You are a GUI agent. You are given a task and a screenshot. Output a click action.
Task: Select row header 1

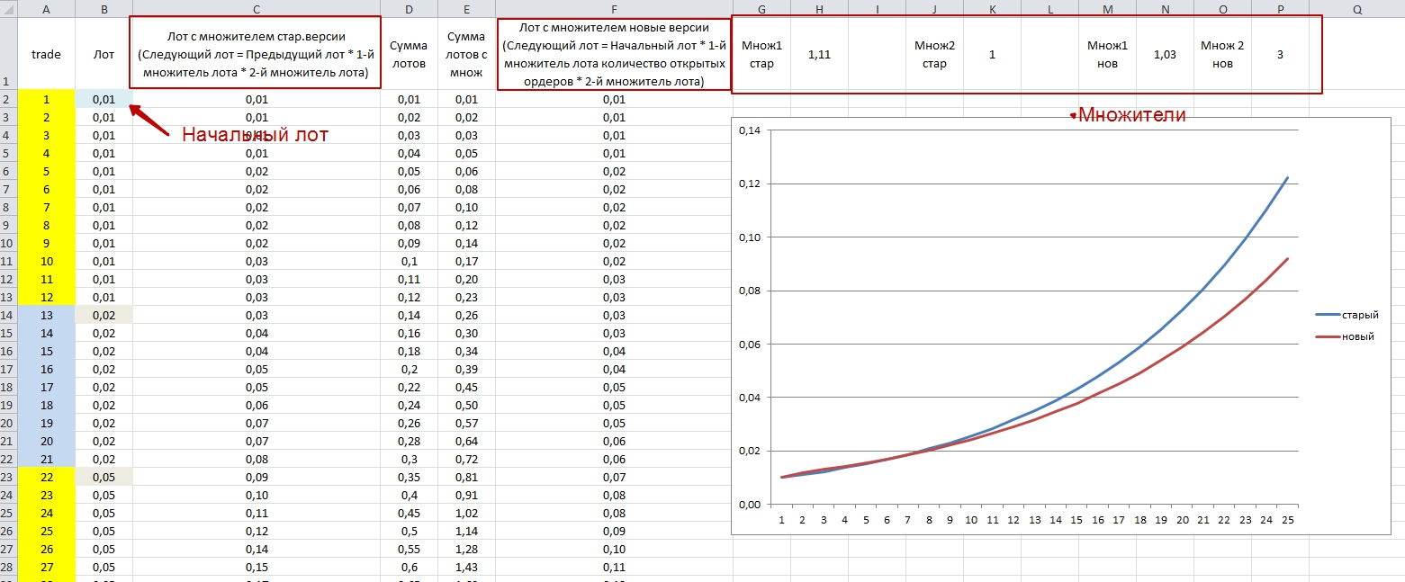click(x=8, y=54)
